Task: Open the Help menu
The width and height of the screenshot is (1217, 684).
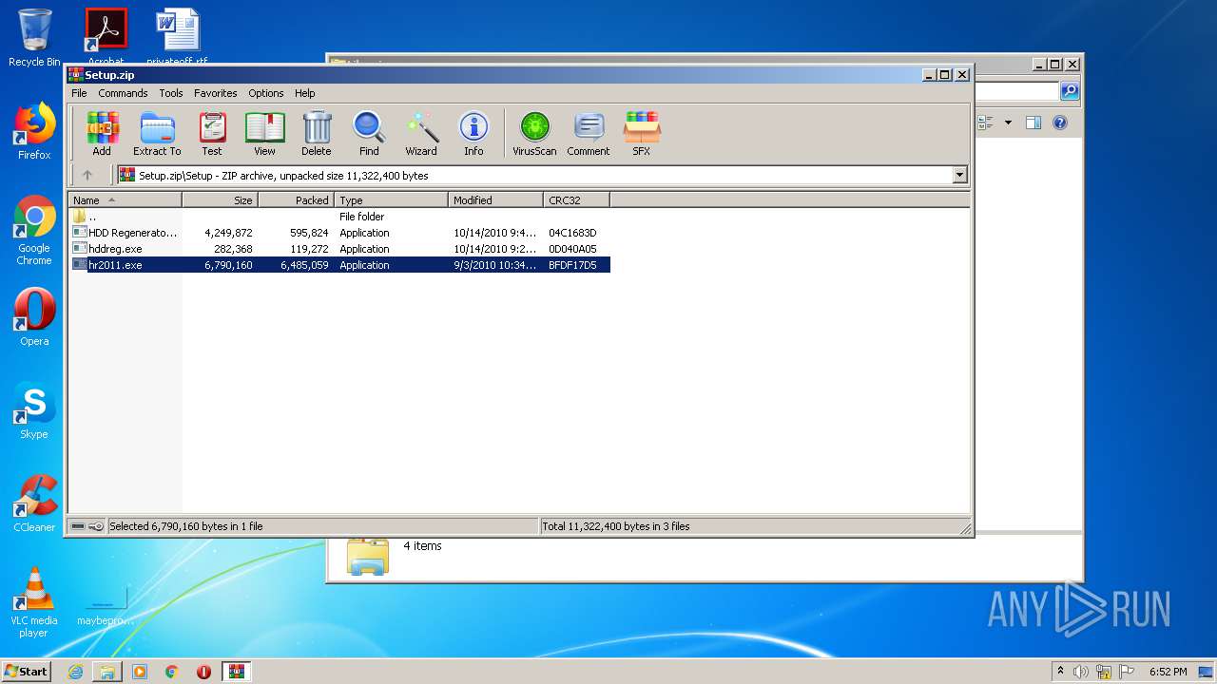Action: [x=304, y=93]
